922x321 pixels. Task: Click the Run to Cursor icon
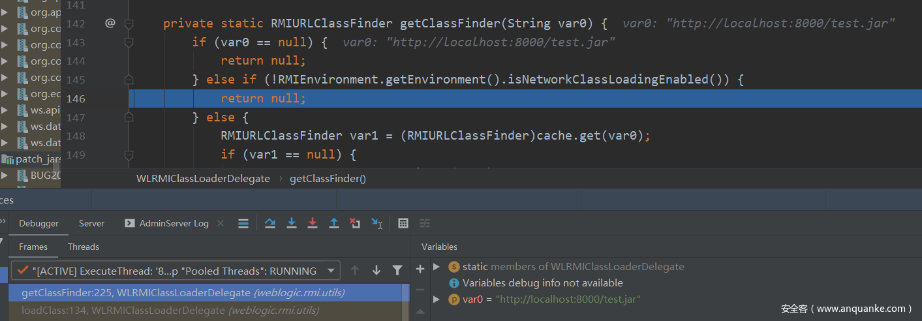[x=377, y=223]
